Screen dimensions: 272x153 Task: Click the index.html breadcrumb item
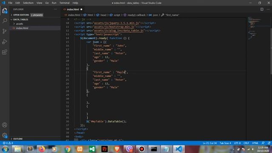74,15
